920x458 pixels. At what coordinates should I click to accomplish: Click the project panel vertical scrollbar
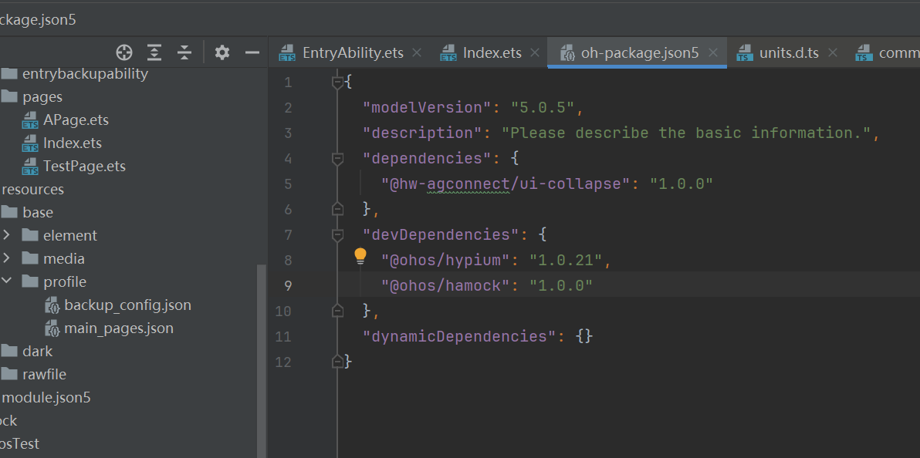click(261, 361)
